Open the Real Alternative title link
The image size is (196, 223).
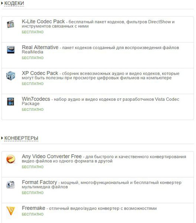tap(40, 47)
